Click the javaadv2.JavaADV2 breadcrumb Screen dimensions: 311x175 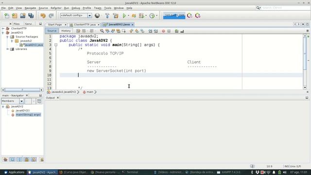(x=64, y=92)
